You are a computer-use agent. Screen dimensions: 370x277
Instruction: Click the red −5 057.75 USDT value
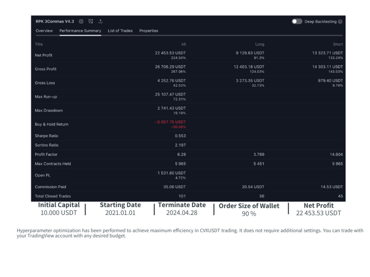click(x=170, y=122)
